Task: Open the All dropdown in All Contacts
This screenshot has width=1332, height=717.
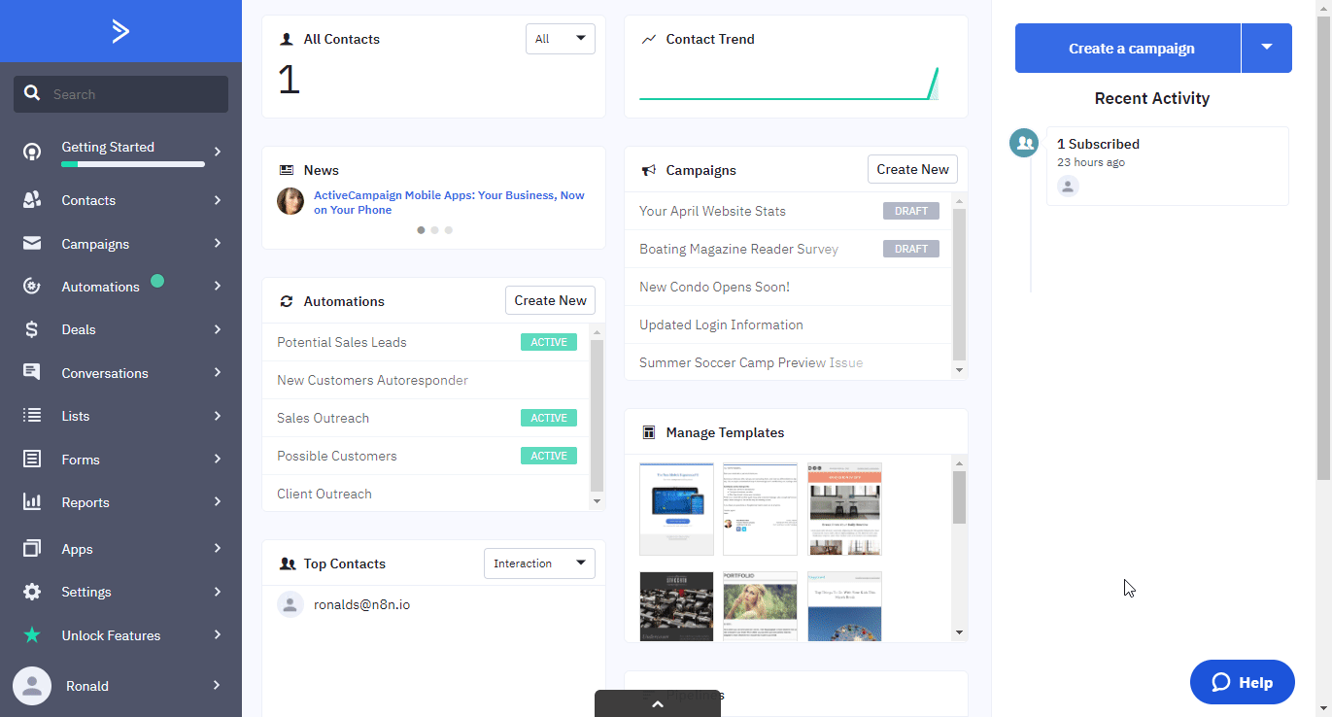Action: (560, 39)
